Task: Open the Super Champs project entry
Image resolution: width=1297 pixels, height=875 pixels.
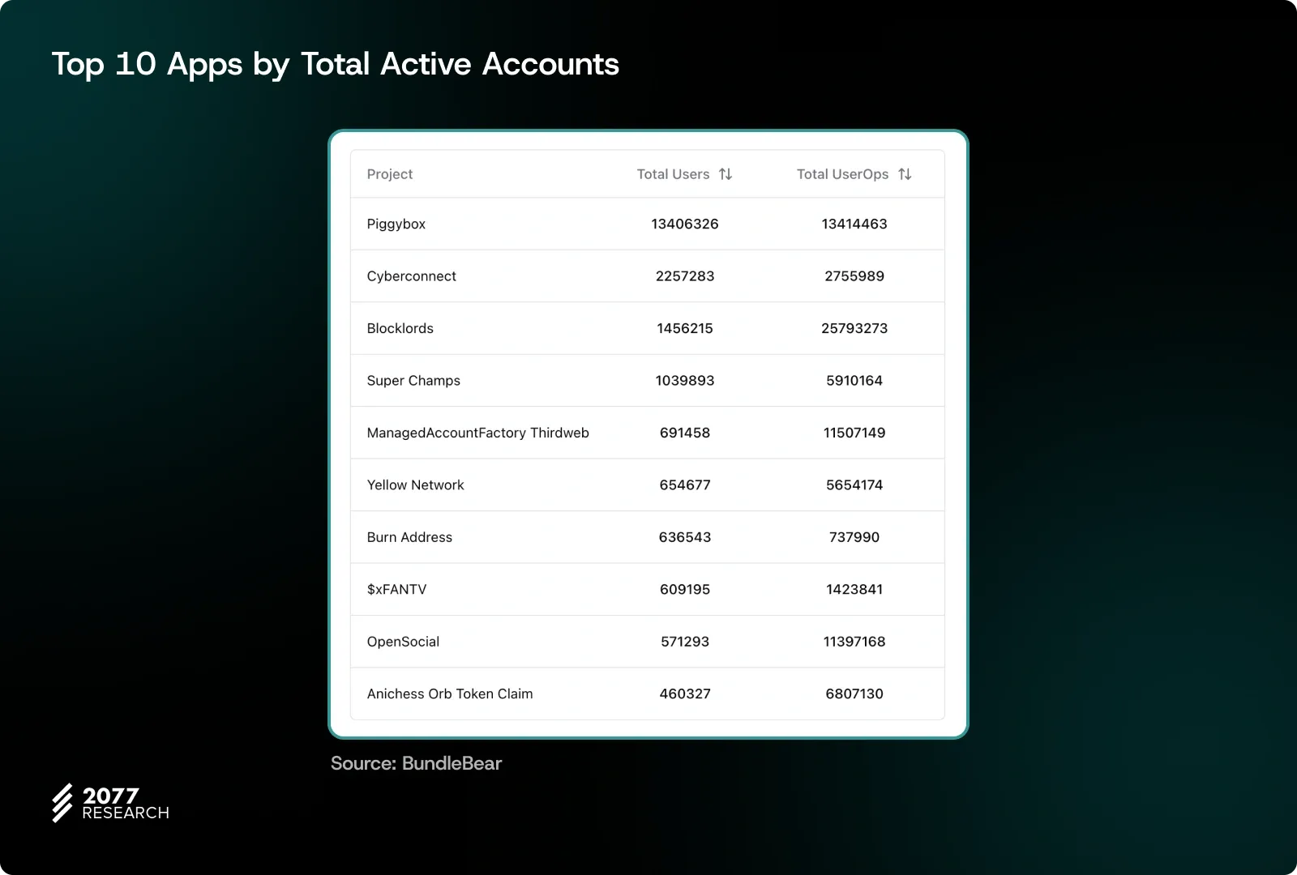Action: [x=413, y=381]
